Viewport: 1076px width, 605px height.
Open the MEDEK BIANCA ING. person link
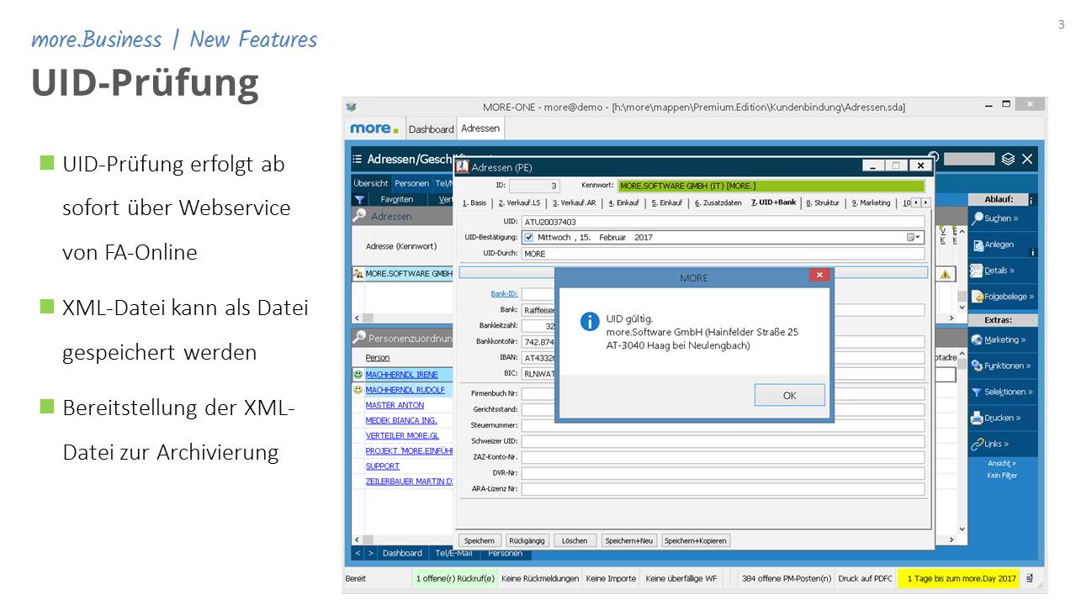[401, 420]
